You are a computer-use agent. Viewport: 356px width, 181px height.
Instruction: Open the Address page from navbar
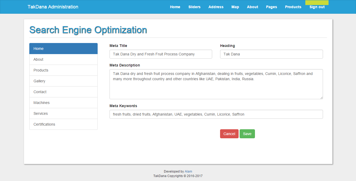pos(216,7)
